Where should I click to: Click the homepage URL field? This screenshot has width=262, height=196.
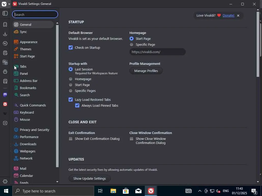157,52
